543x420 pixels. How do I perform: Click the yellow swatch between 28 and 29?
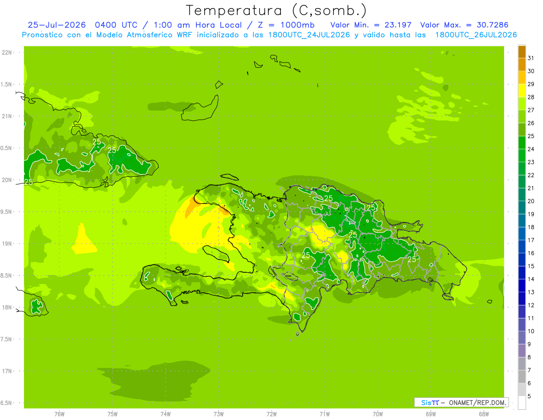coord(522,91)
